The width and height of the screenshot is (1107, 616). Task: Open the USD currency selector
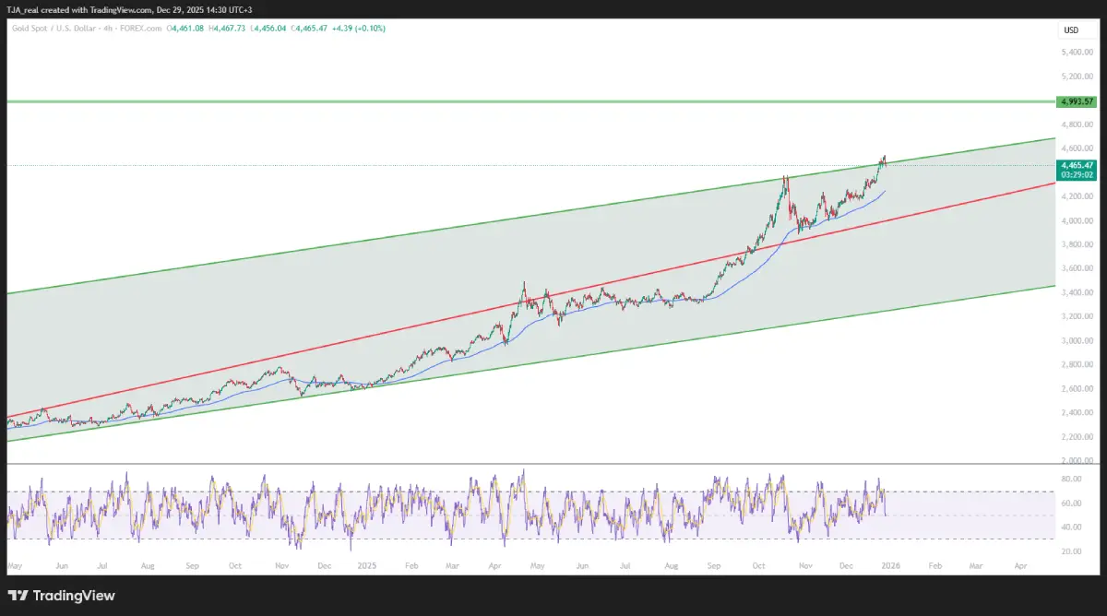(1071, 30)
